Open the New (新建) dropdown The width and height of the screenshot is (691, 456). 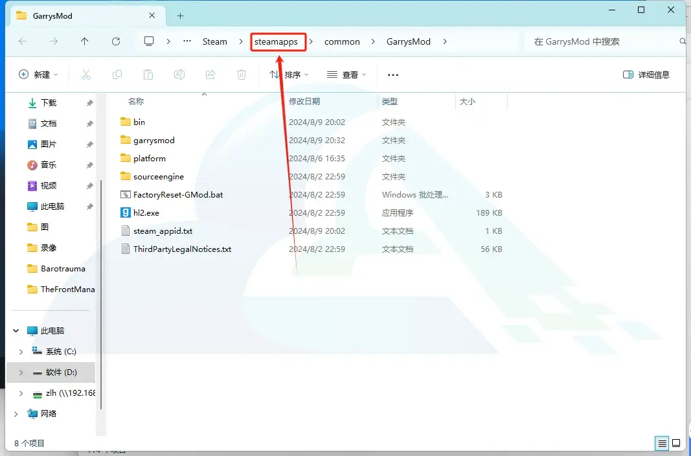(x=38, y=75)
